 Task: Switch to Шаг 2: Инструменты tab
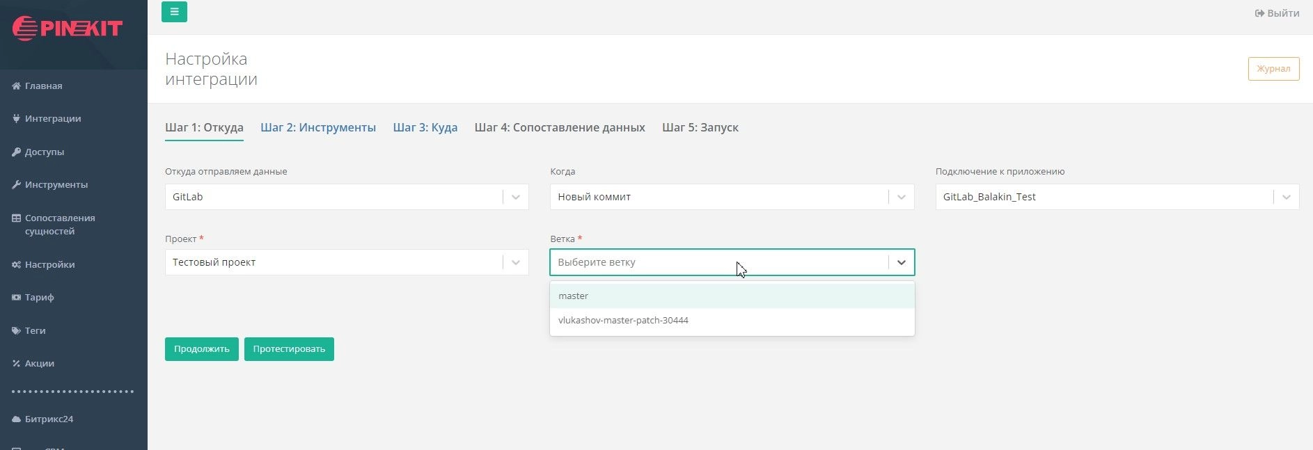(x=318, y=128)
